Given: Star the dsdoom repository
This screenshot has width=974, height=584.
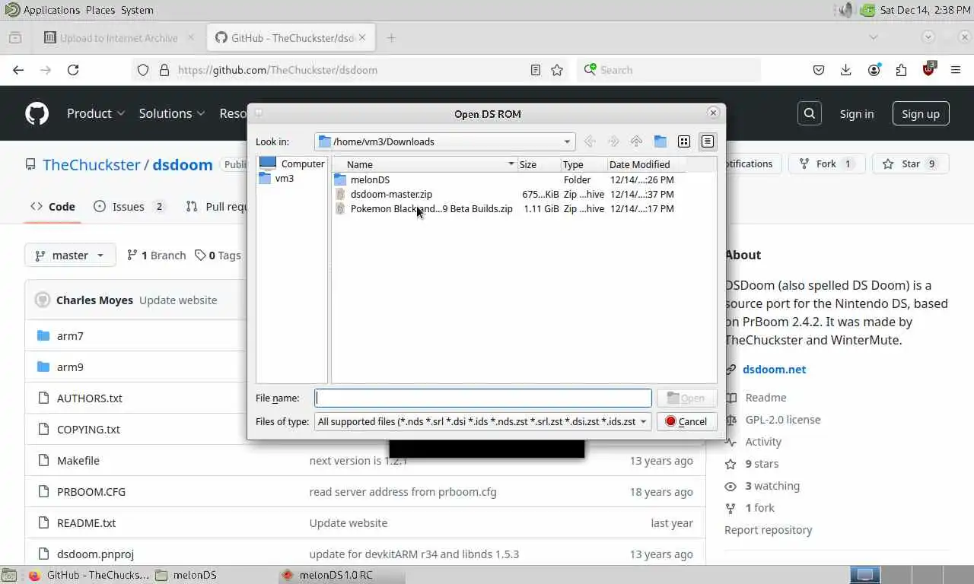Looking at the screenshot, I should tap(909, 163).
